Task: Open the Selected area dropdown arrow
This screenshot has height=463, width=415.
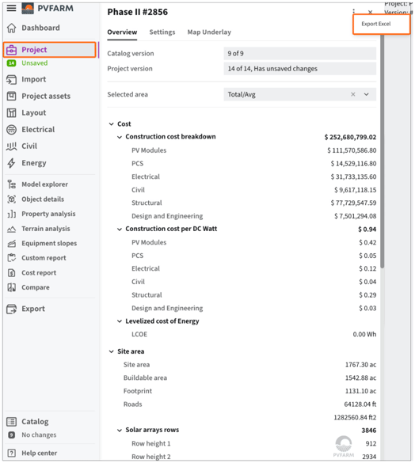Action: click(367, 94)
